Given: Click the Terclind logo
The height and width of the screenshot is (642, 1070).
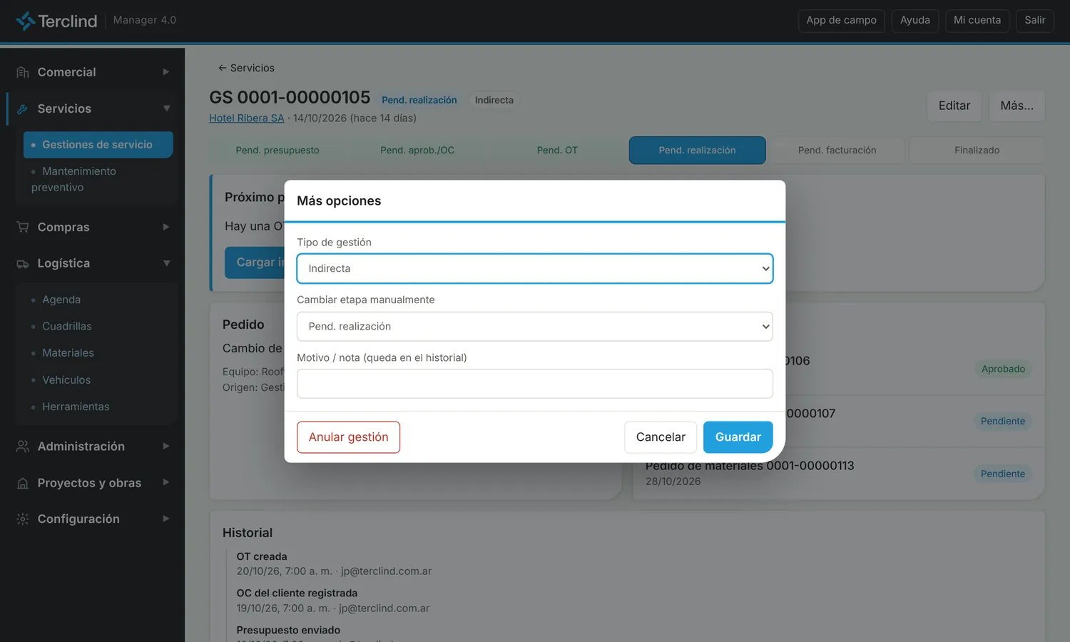Looking at the screenshot, I should [x=56, y=21].
